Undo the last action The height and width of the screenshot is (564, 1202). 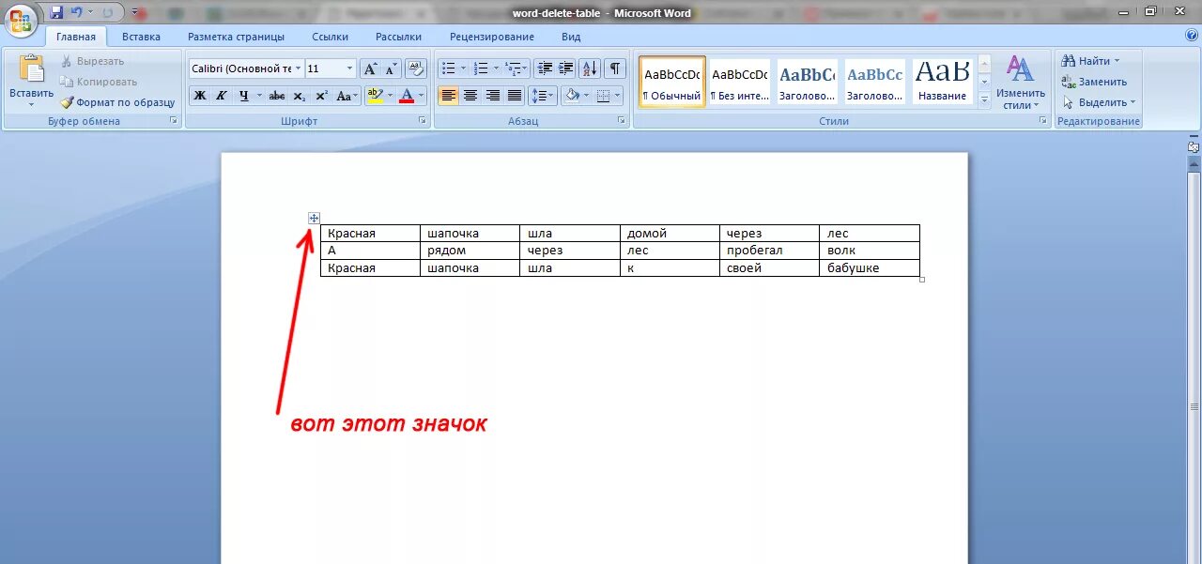(x=77, y=13)
